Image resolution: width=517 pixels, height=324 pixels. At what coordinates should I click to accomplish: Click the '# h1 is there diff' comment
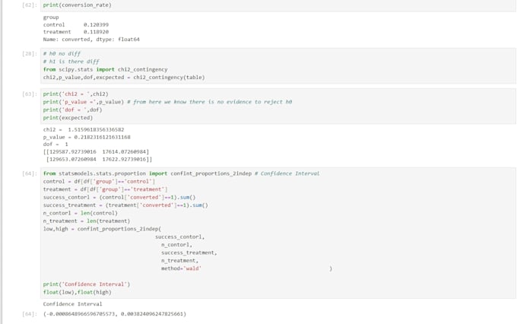point(71,62)
